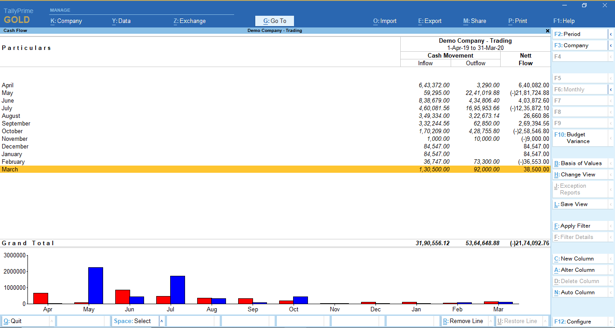Expand the F3 Company side options
This screenshot has height=328, width=615.
[x=611, y=45]
